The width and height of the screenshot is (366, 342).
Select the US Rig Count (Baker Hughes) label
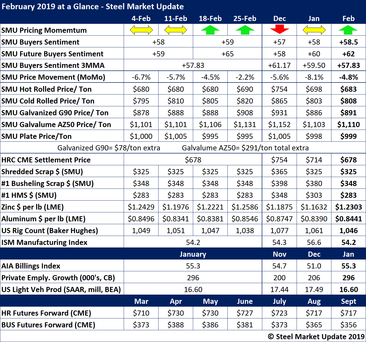pos(50,231)
